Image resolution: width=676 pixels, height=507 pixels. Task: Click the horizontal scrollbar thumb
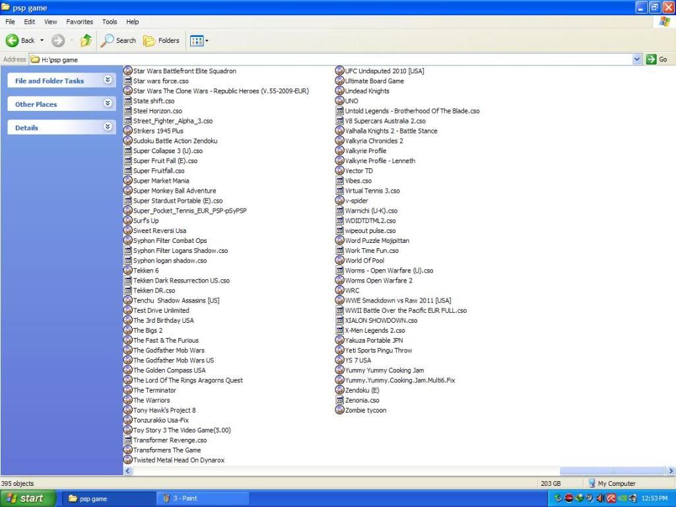[612, 471]
